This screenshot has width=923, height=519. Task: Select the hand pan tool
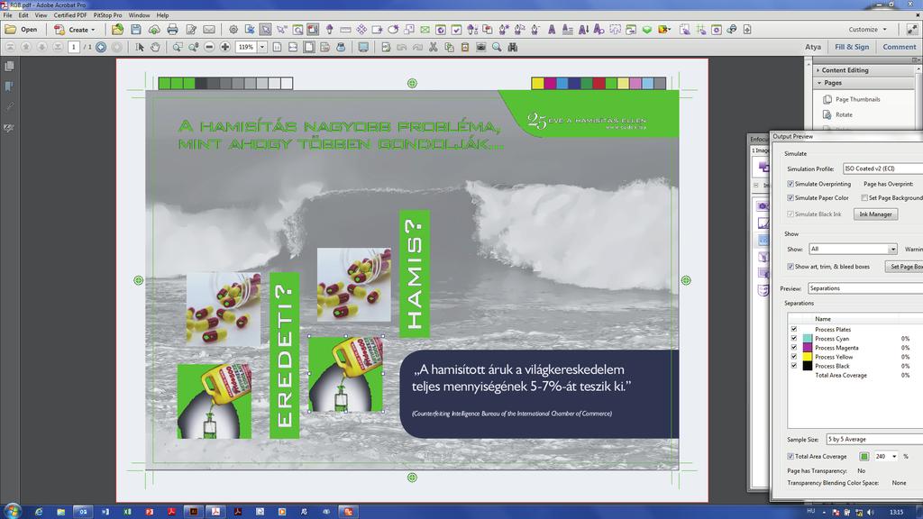(x=155, y=47)
